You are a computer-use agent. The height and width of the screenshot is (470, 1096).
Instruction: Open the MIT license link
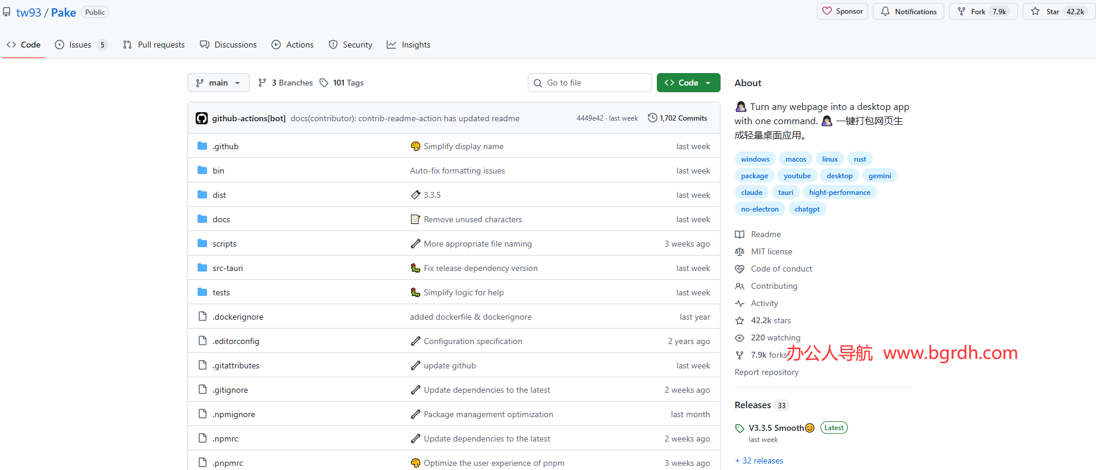tap(771, 251)
